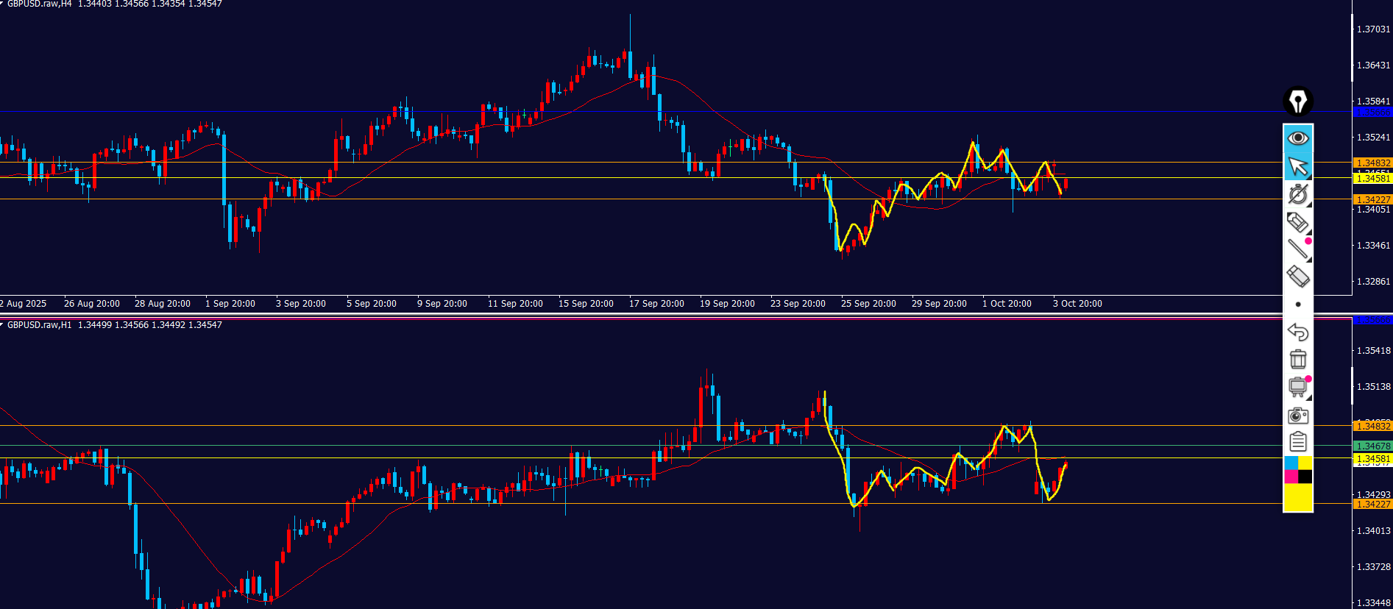1393x609 pixels.
Task: Open the GBPUSD.raw,H1 chart header arrow
Action: [x=2, y=324]
